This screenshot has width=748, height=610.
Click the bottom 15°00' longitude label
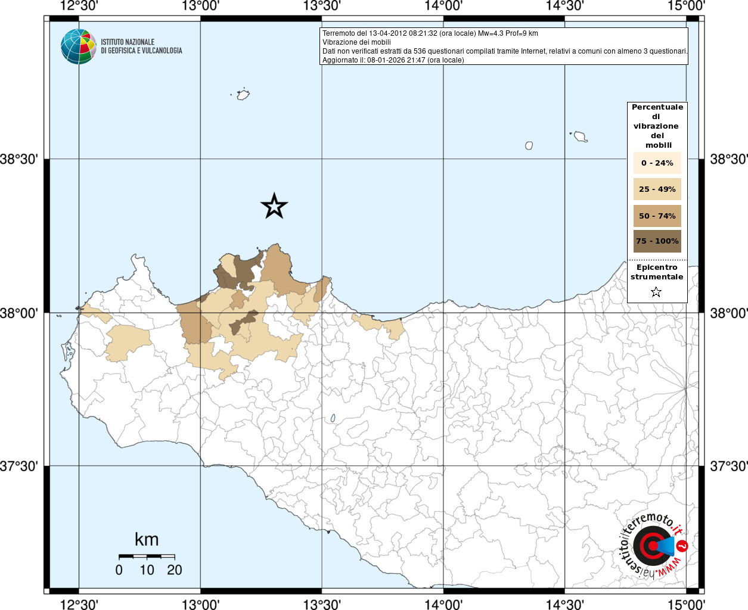(x=686, y=604)
